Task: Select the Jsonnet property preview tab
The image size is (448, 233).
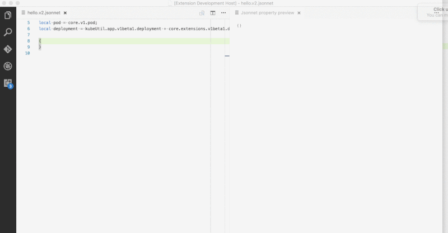Action: point(268,13)
